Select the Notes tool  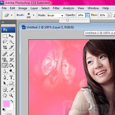point(5,90)
